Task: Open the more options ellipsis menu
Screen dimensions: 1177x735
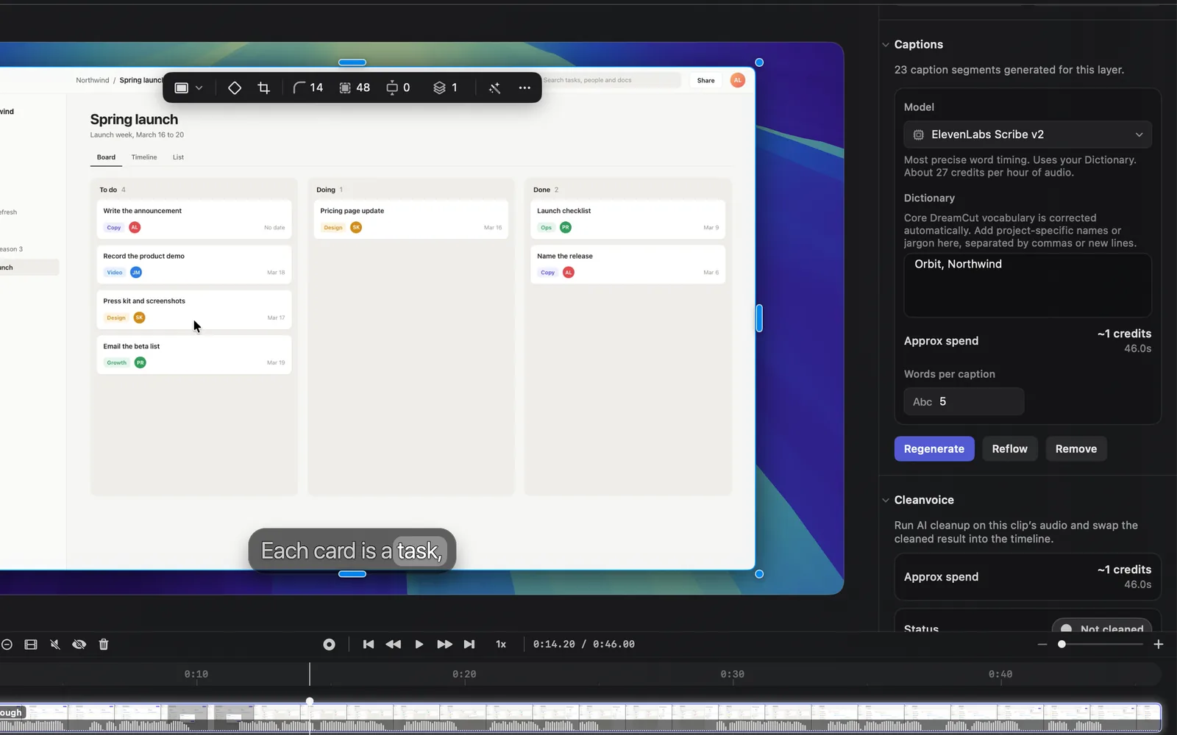Action: click(525, 87)
